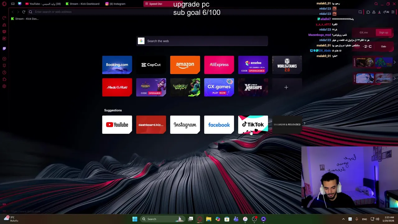398x224 pixels.
Task: Open the Downloads toolbar icon
Action: pyautogui.click(x=379, y=12)
